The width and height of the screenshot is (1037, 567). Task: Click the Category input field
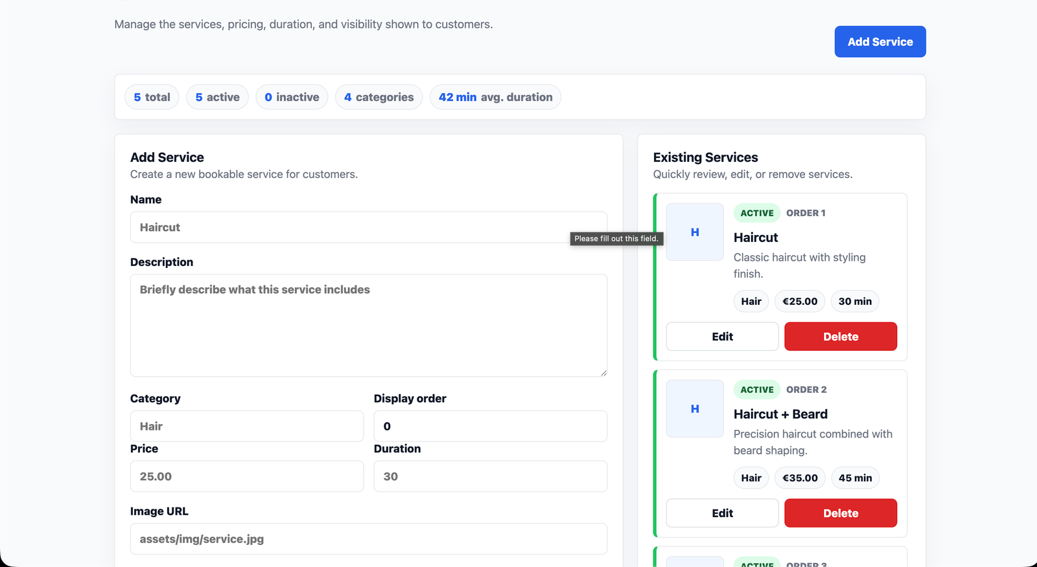(x=246, y=426)
